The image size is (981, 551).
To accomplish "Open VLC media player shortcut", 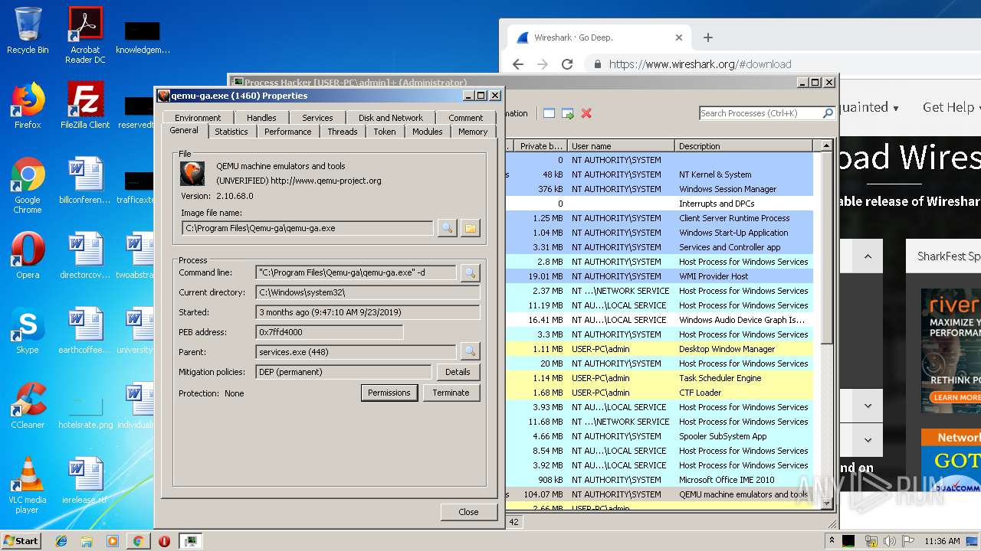I will pos(28,484).
